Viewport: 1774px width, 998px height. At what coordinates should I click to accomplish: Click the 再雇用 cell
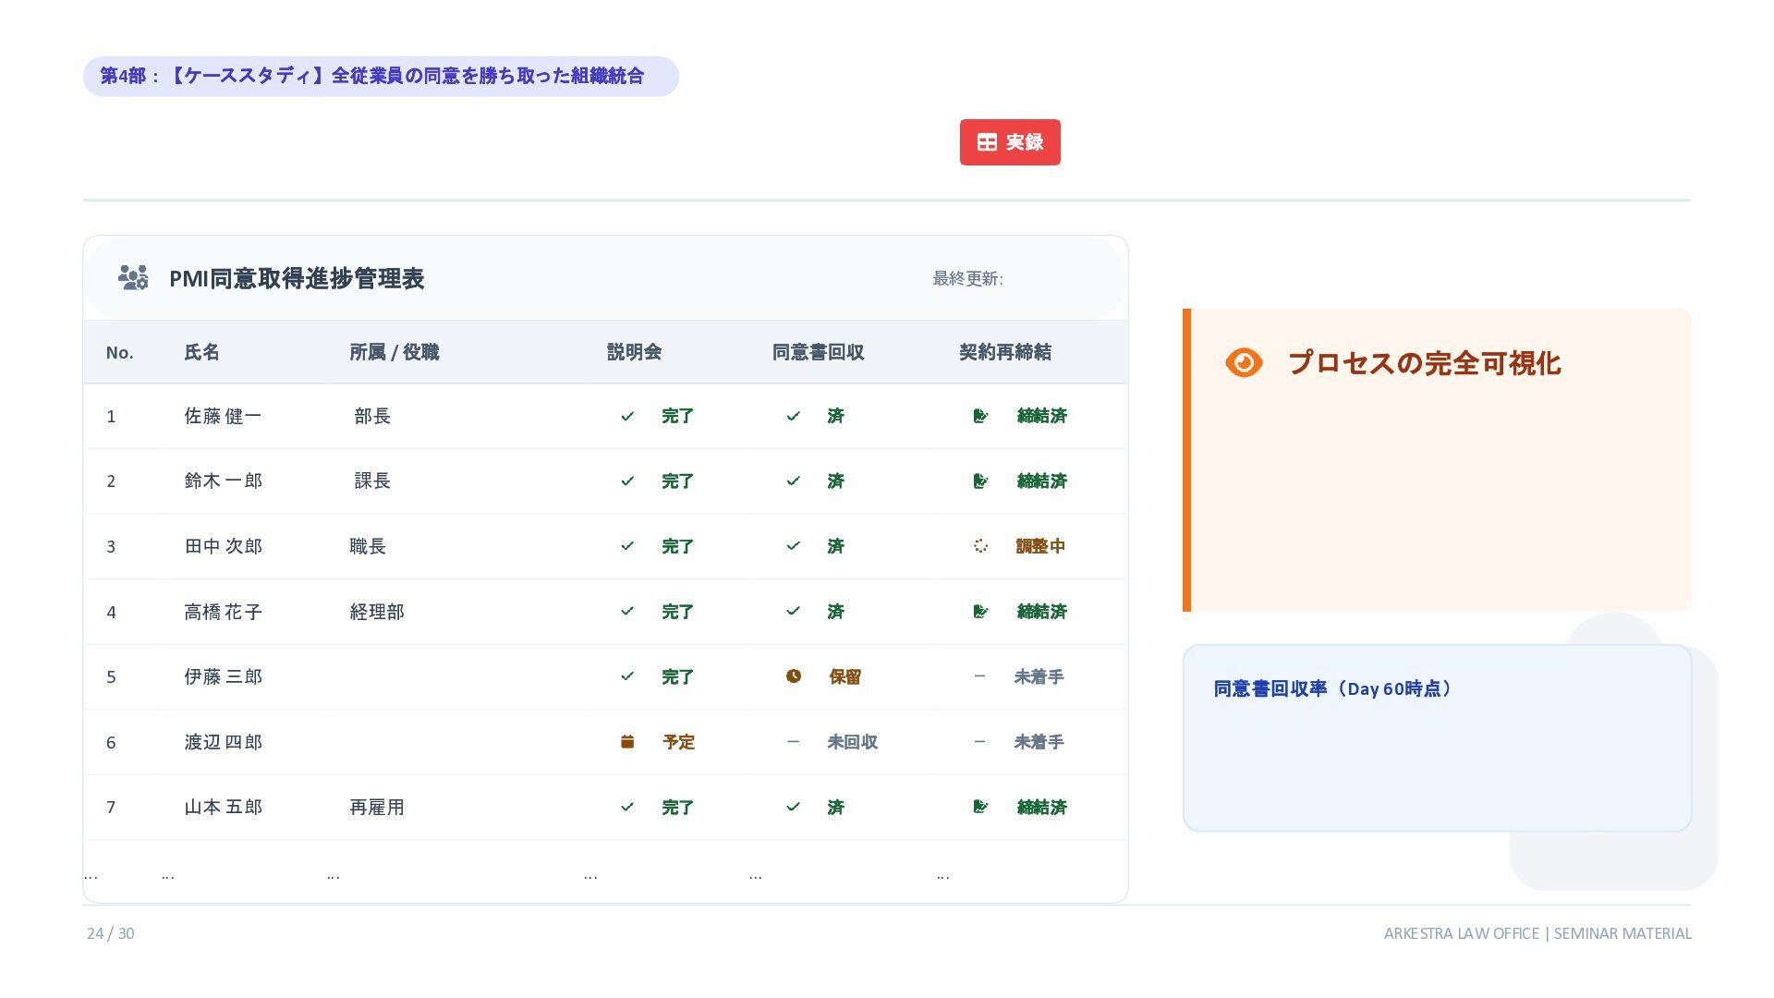(x=377, y=807)
